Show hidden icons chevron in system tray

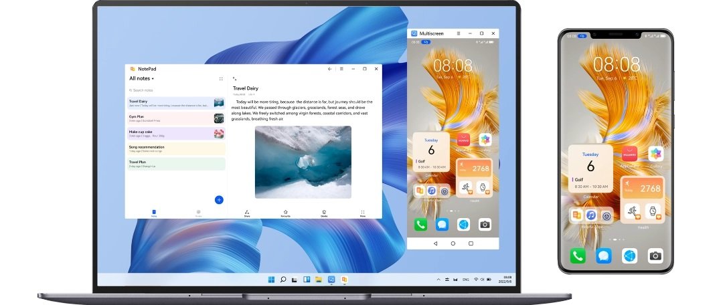tap(438, 278)
